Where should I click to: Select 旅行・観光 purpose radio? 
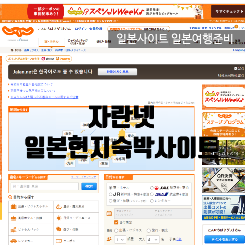point(149,230)
